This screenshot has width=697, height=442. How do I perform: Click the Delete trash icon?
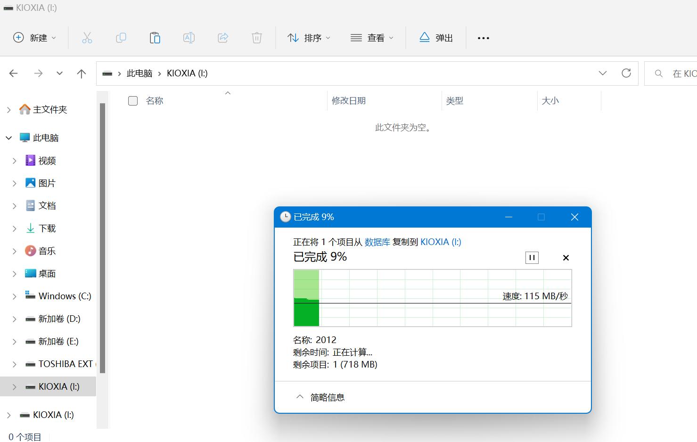(257, 38)
